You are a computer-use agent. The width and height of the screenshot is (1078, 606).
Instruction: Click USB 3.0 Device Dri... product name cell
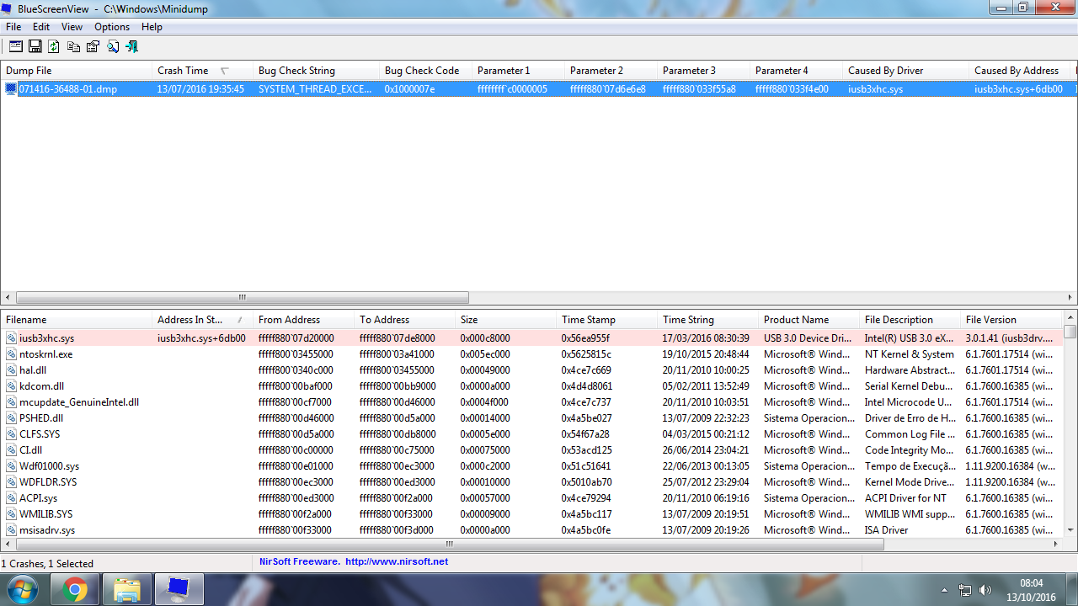[808, 338]
